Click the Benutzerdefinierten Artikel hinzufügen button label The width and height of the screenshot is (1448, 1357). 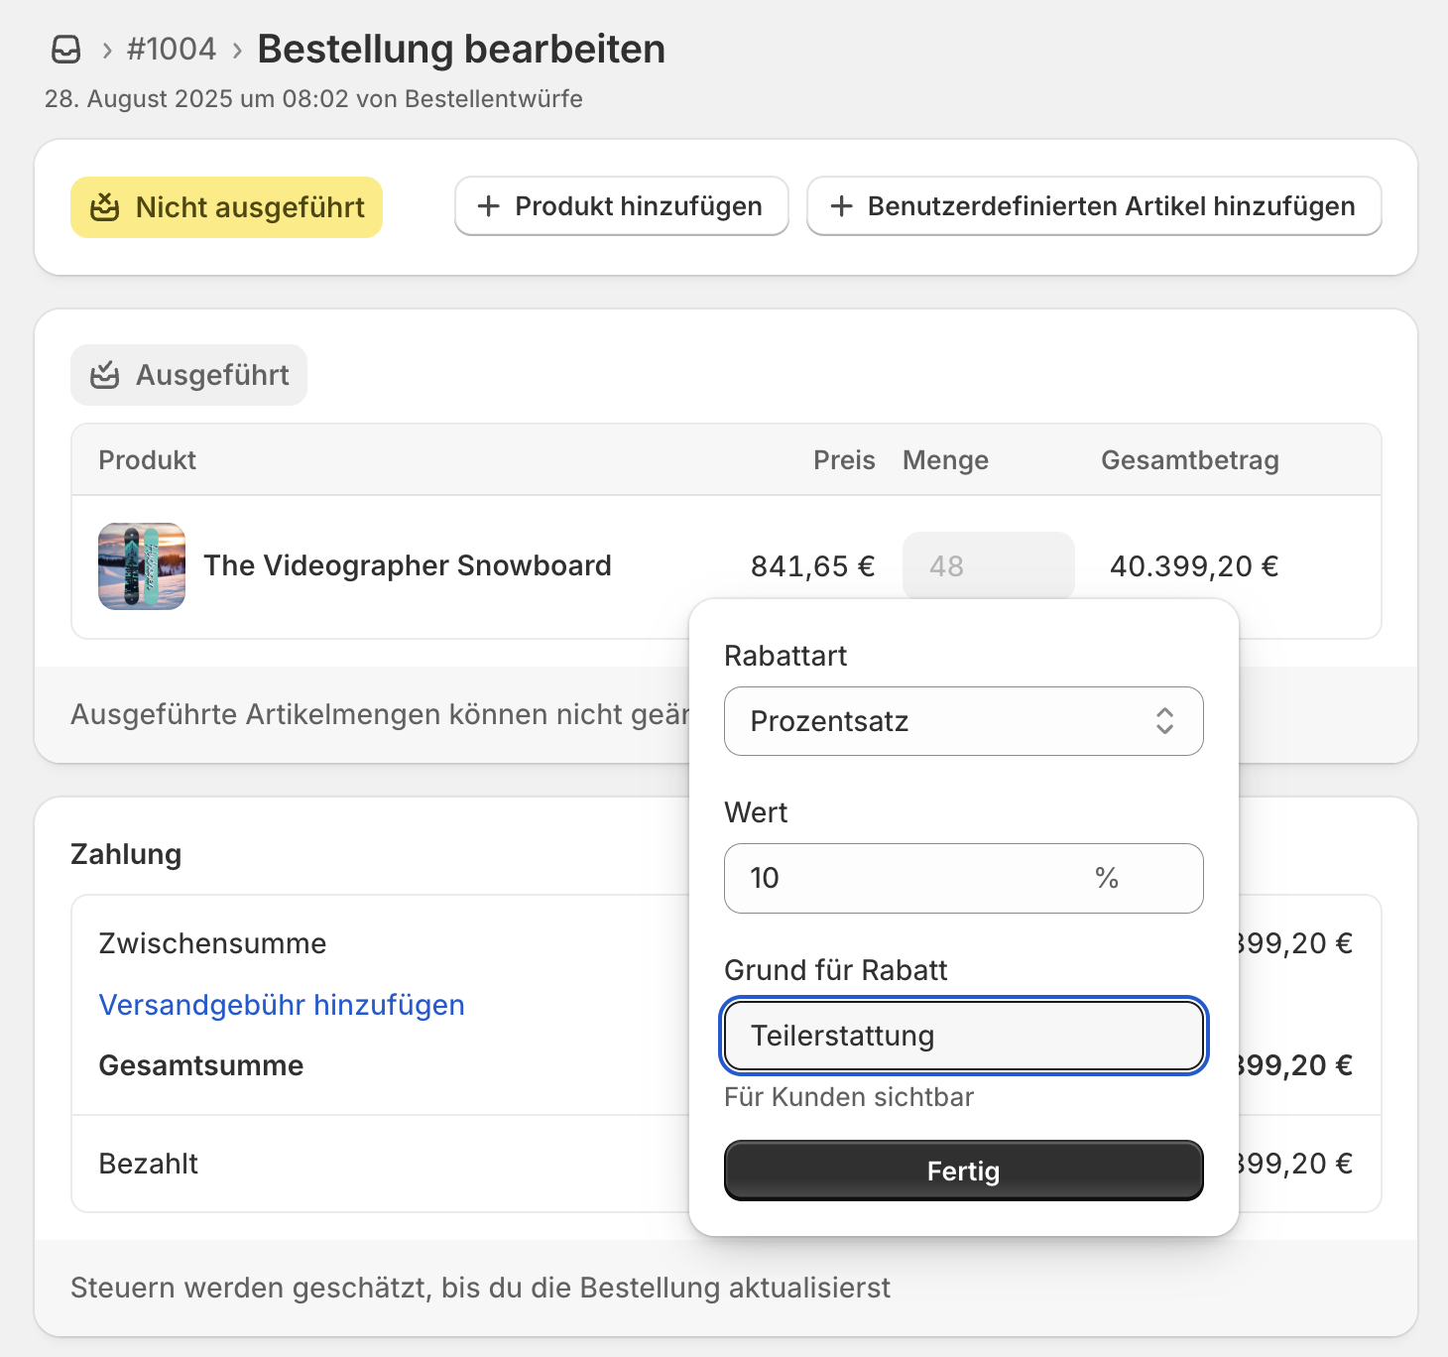pyautogui.click(x=1111, y=206)
